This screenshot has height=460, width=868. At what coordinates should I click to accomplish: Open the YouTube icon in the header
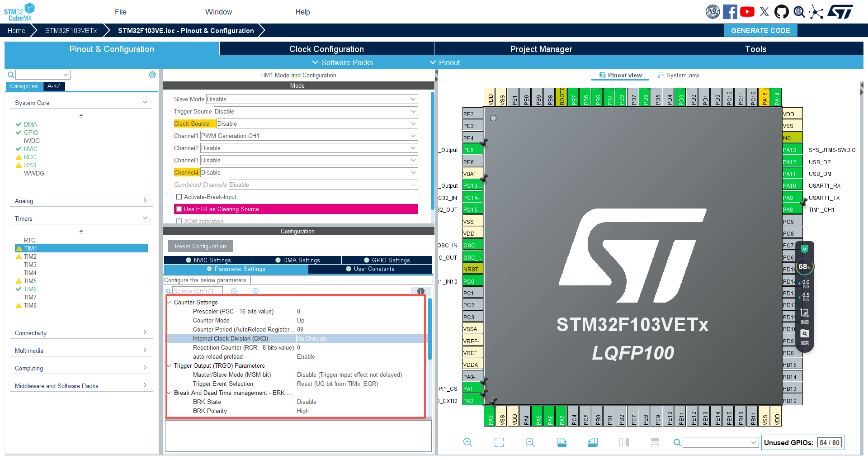(x=747, y=12)
